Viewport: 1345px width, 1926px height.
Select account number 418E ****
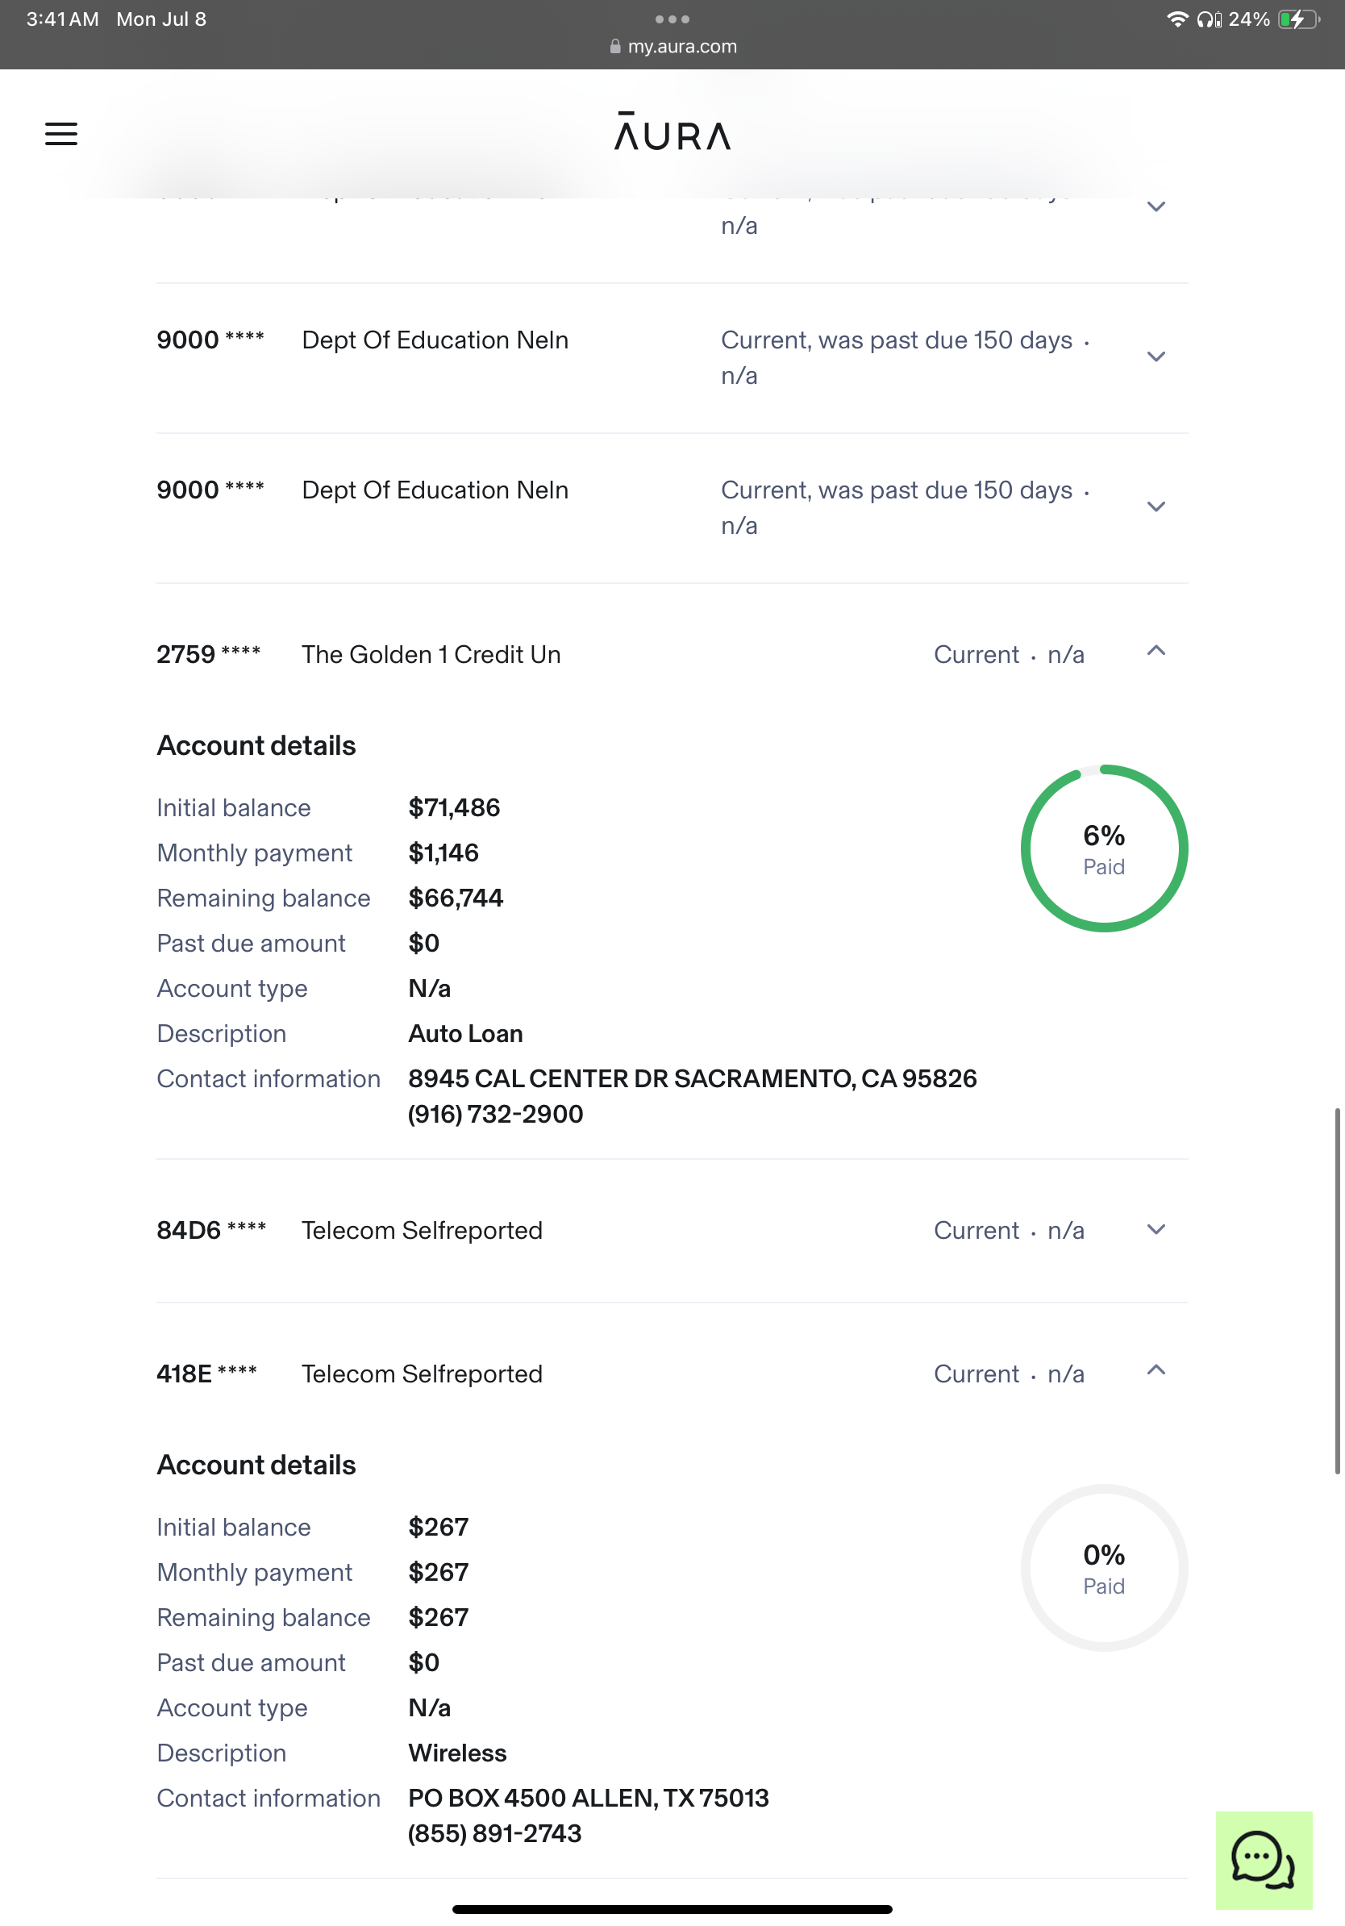pos(207,1374)
